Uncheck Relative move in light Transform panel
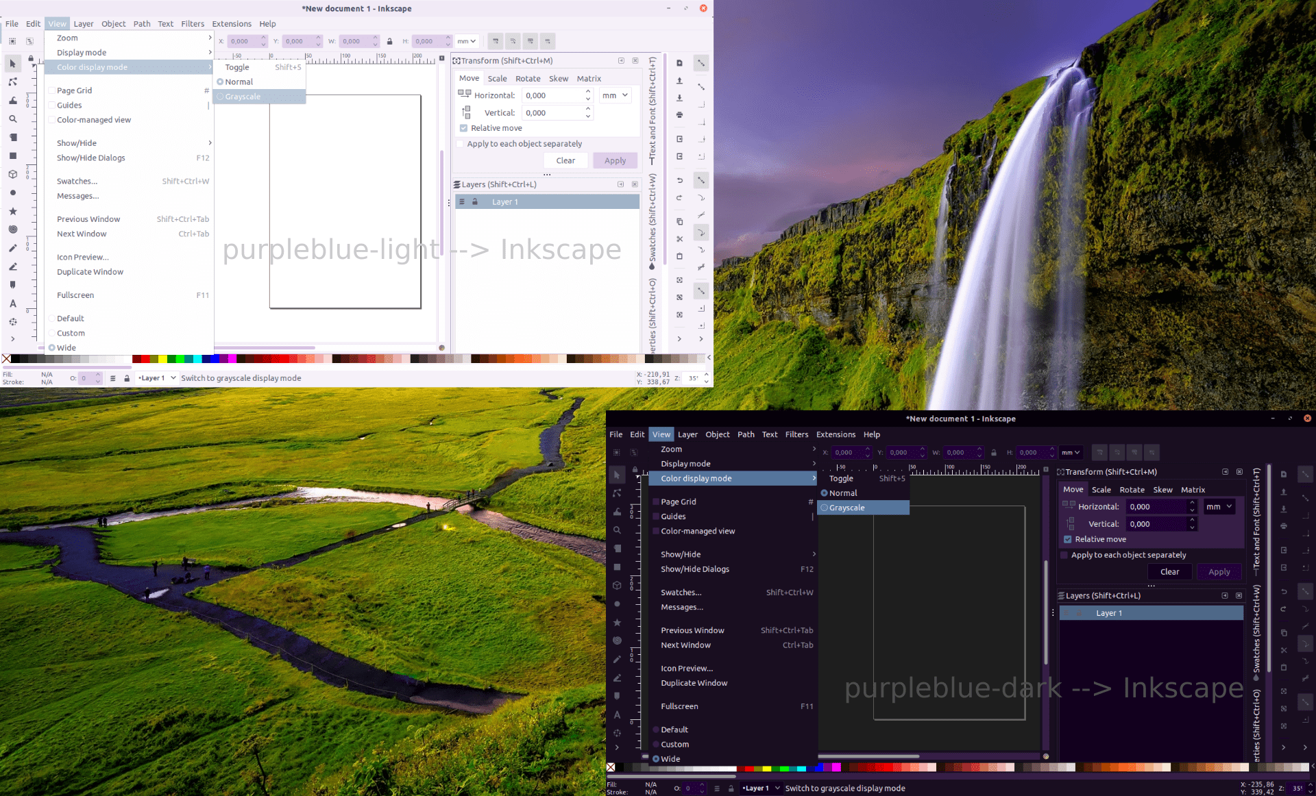The image size is (1316, 796). [x=463, y=128]
